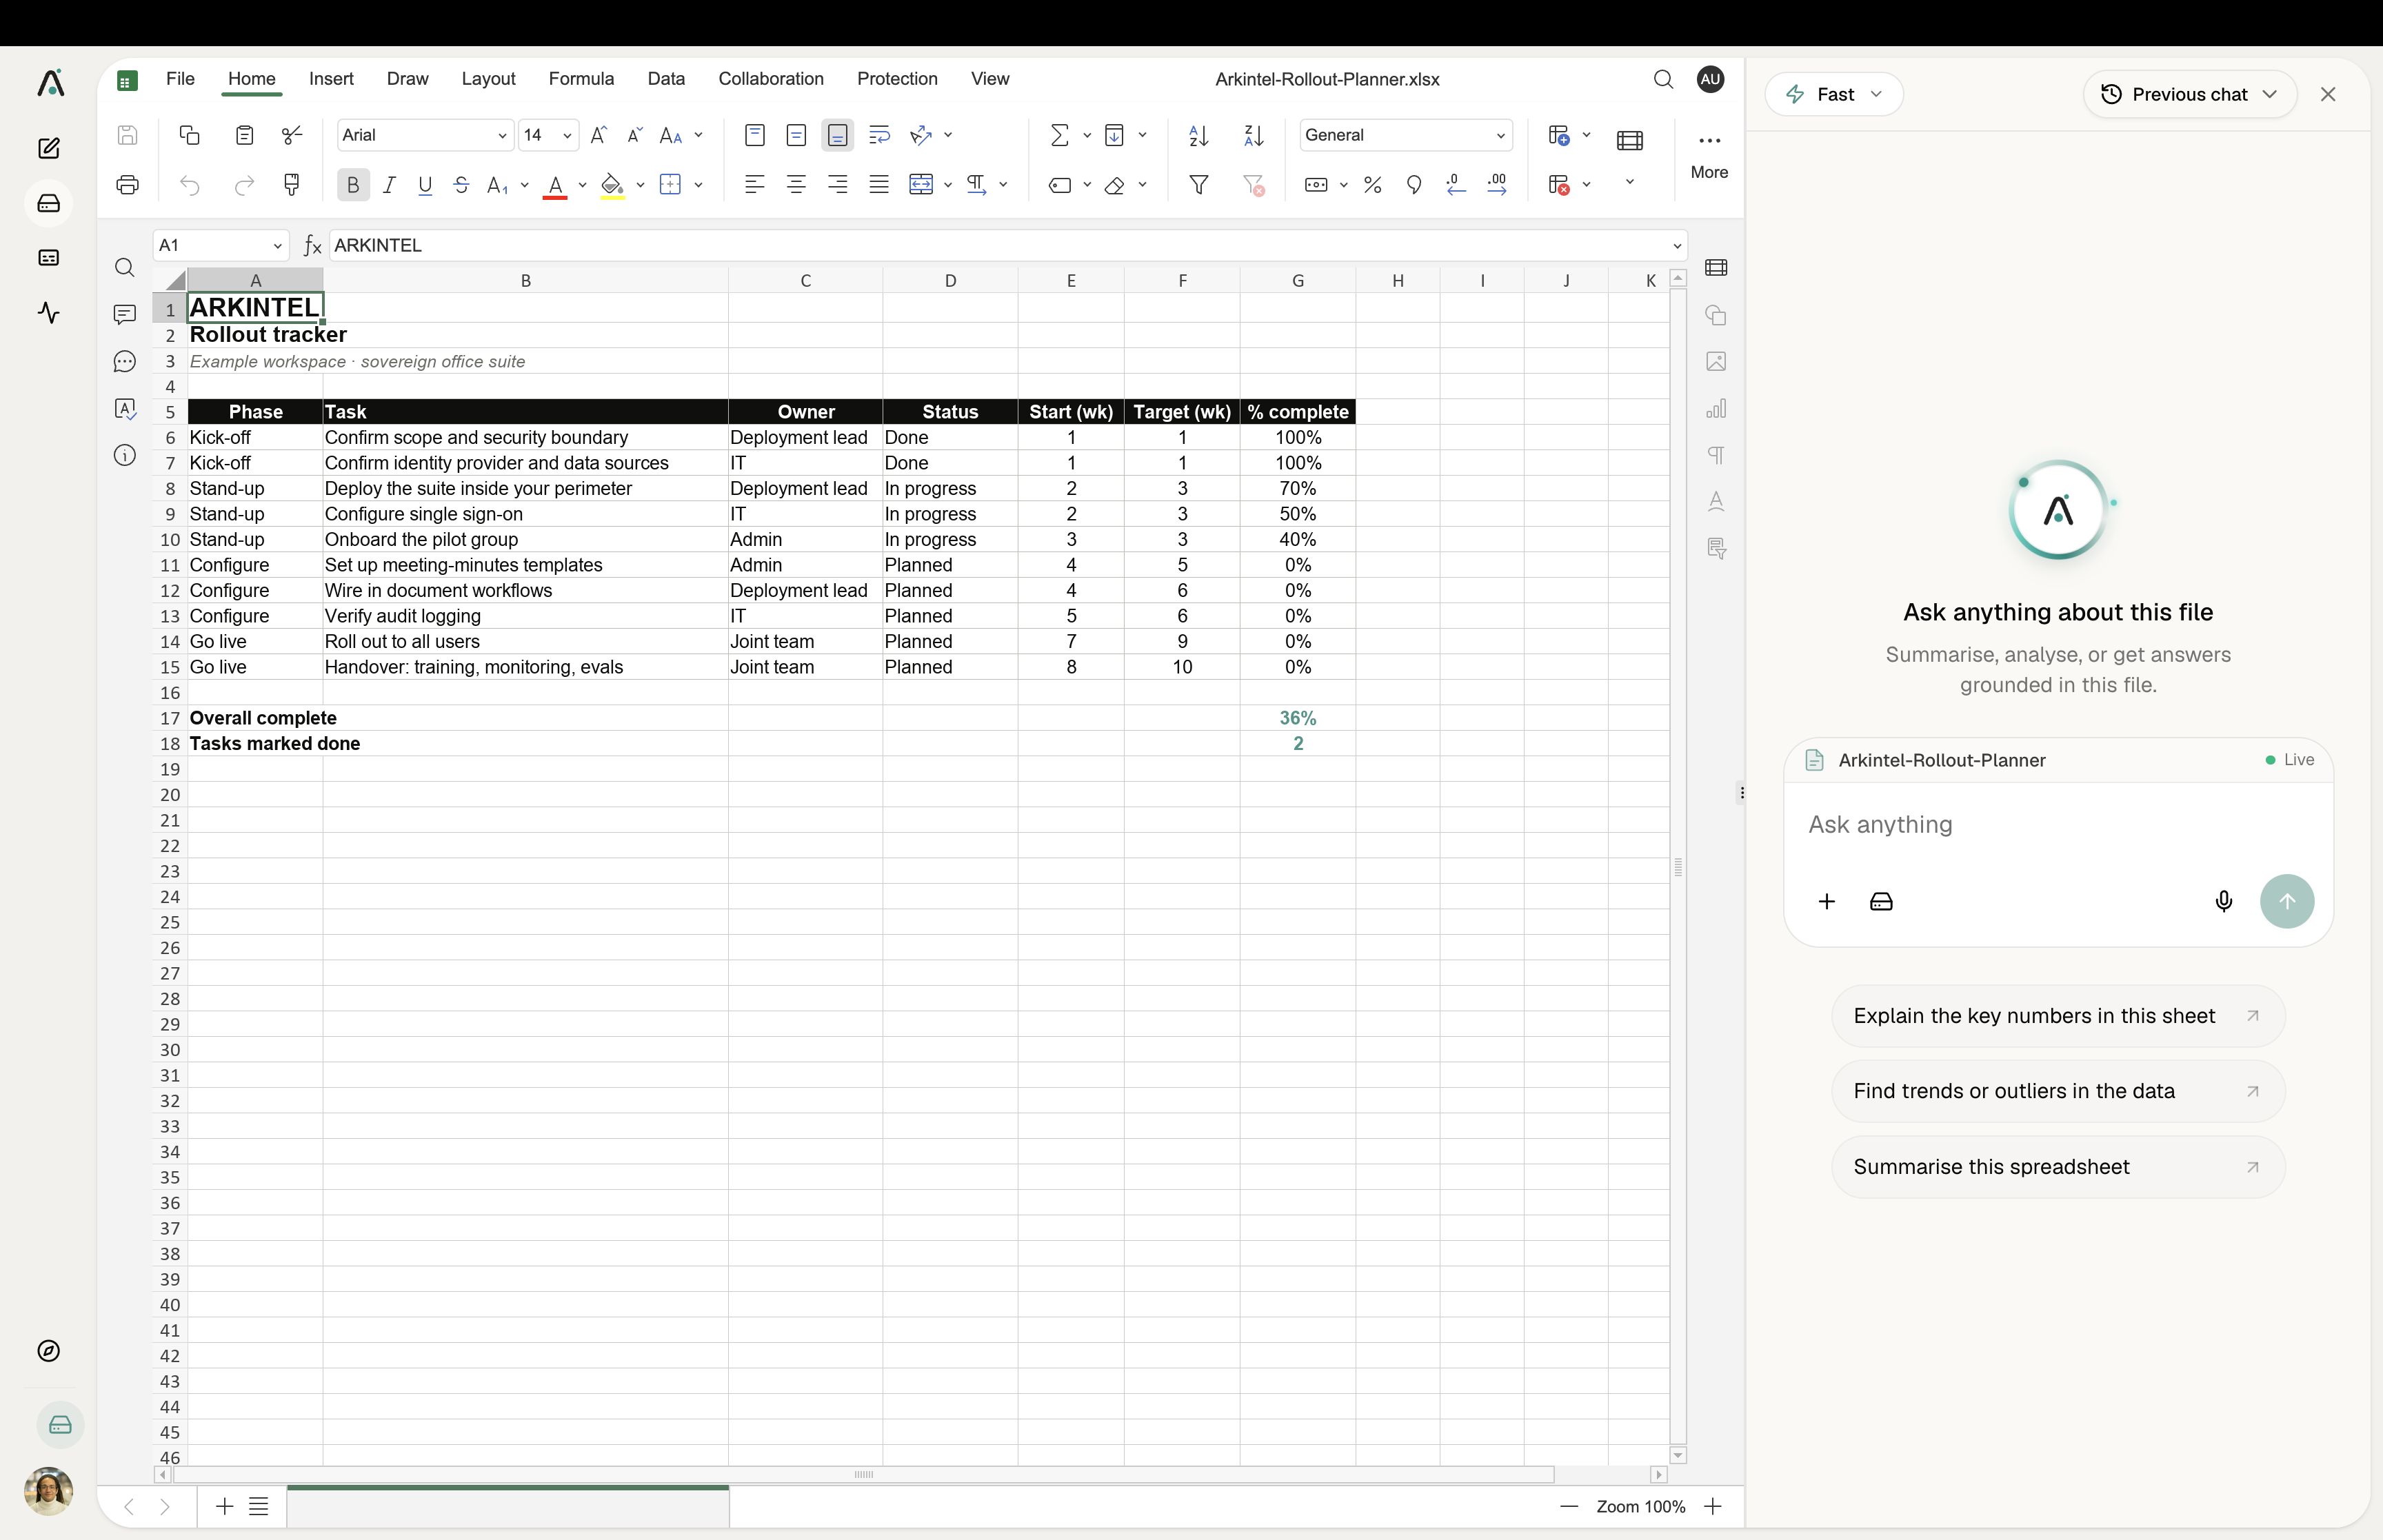Image resolution: width=2383 pixels, height=1540 pixels.
Task: Switch to the Formula tab
Action: click(x=581, y=79)
